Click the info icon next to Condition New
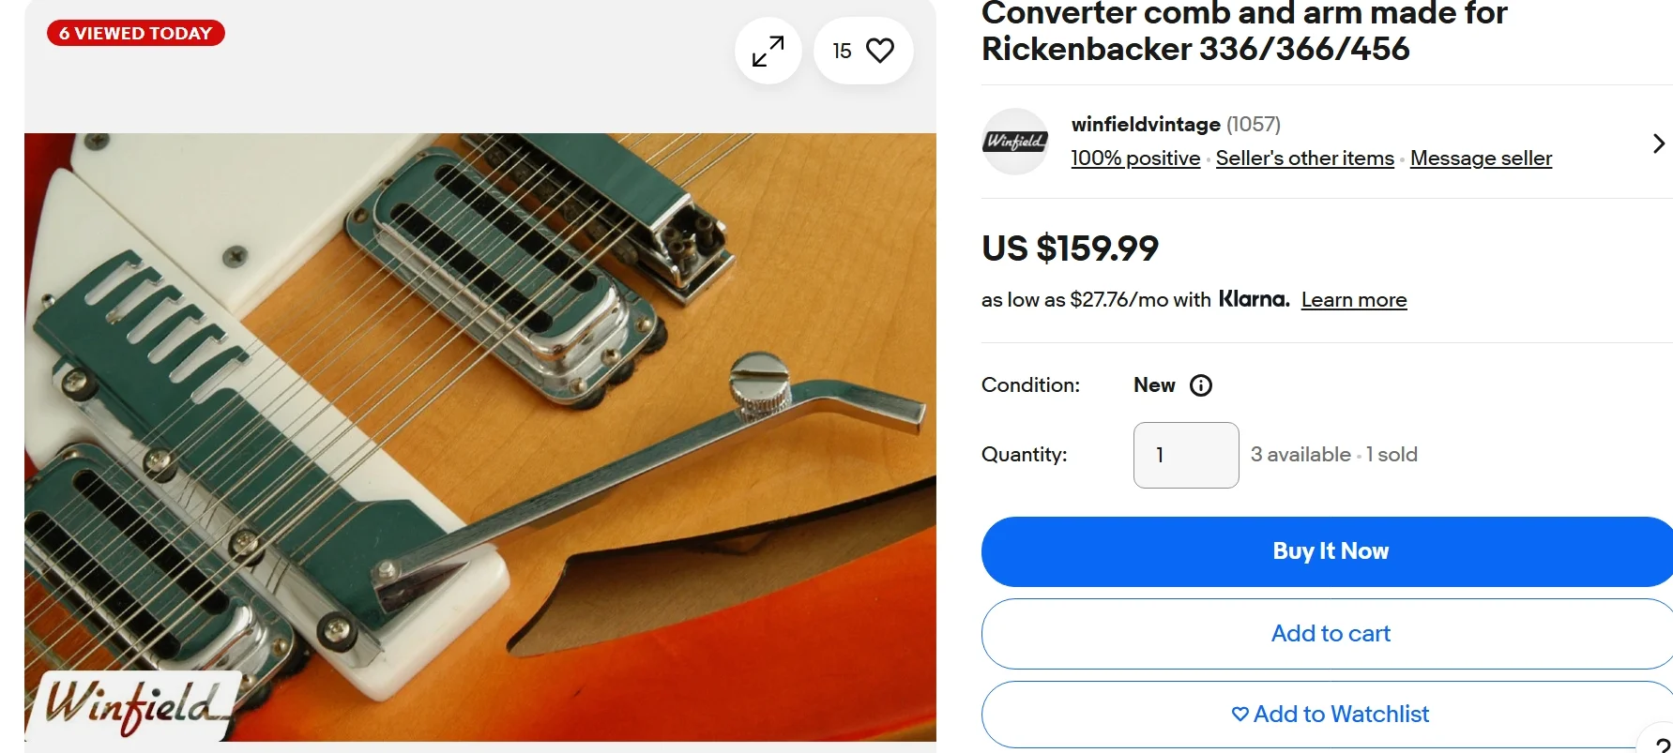This screenshot has height=753, width=1673. (1201, 385)
